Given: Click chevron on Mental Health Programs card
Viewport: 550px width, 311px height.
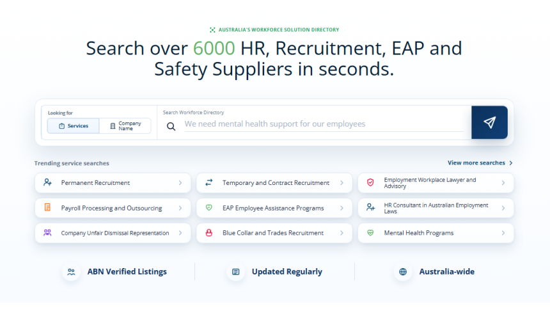Looking at the screenshot, I should [503, 233].
